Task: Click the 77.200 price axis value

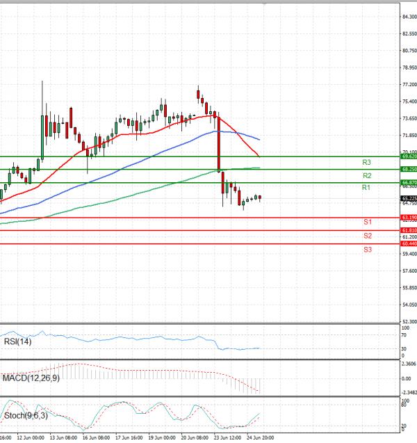Action: click(x=409, y=84)
